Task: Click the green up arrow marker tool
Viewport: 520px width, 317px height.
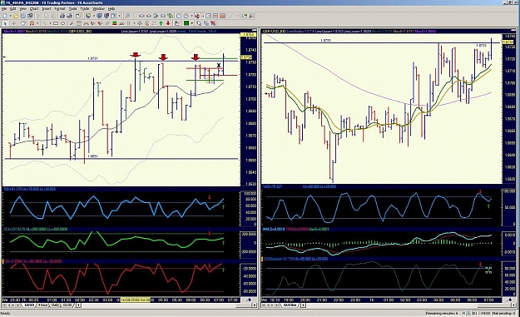Action: tap(161, 23)
